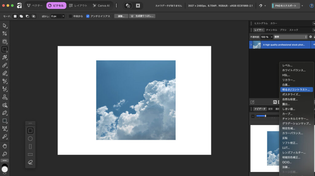Switch to the チャンネル panel tab

[x=271, y=30]
